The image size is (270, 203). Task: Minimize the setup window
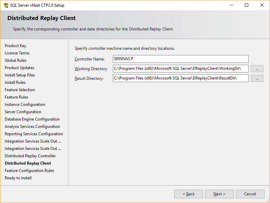pyautogui.click(x=231, y=5)
